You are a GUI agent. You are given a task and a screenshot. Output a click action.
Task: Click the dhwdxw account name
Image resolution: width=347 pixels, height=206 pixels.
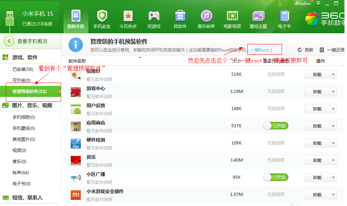(302, 3)
